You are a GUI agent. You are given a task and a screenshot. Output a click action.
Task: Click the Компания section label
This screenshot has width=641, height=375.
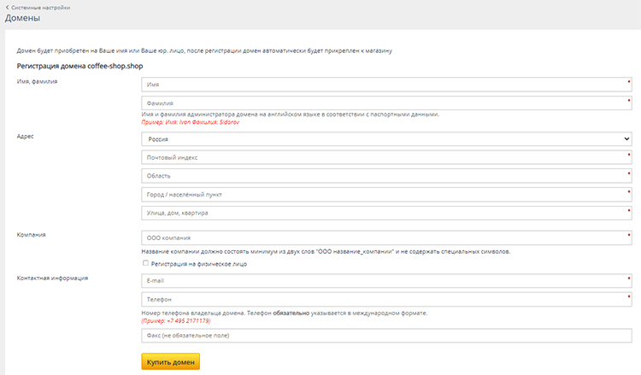click(x=31, y=234)
